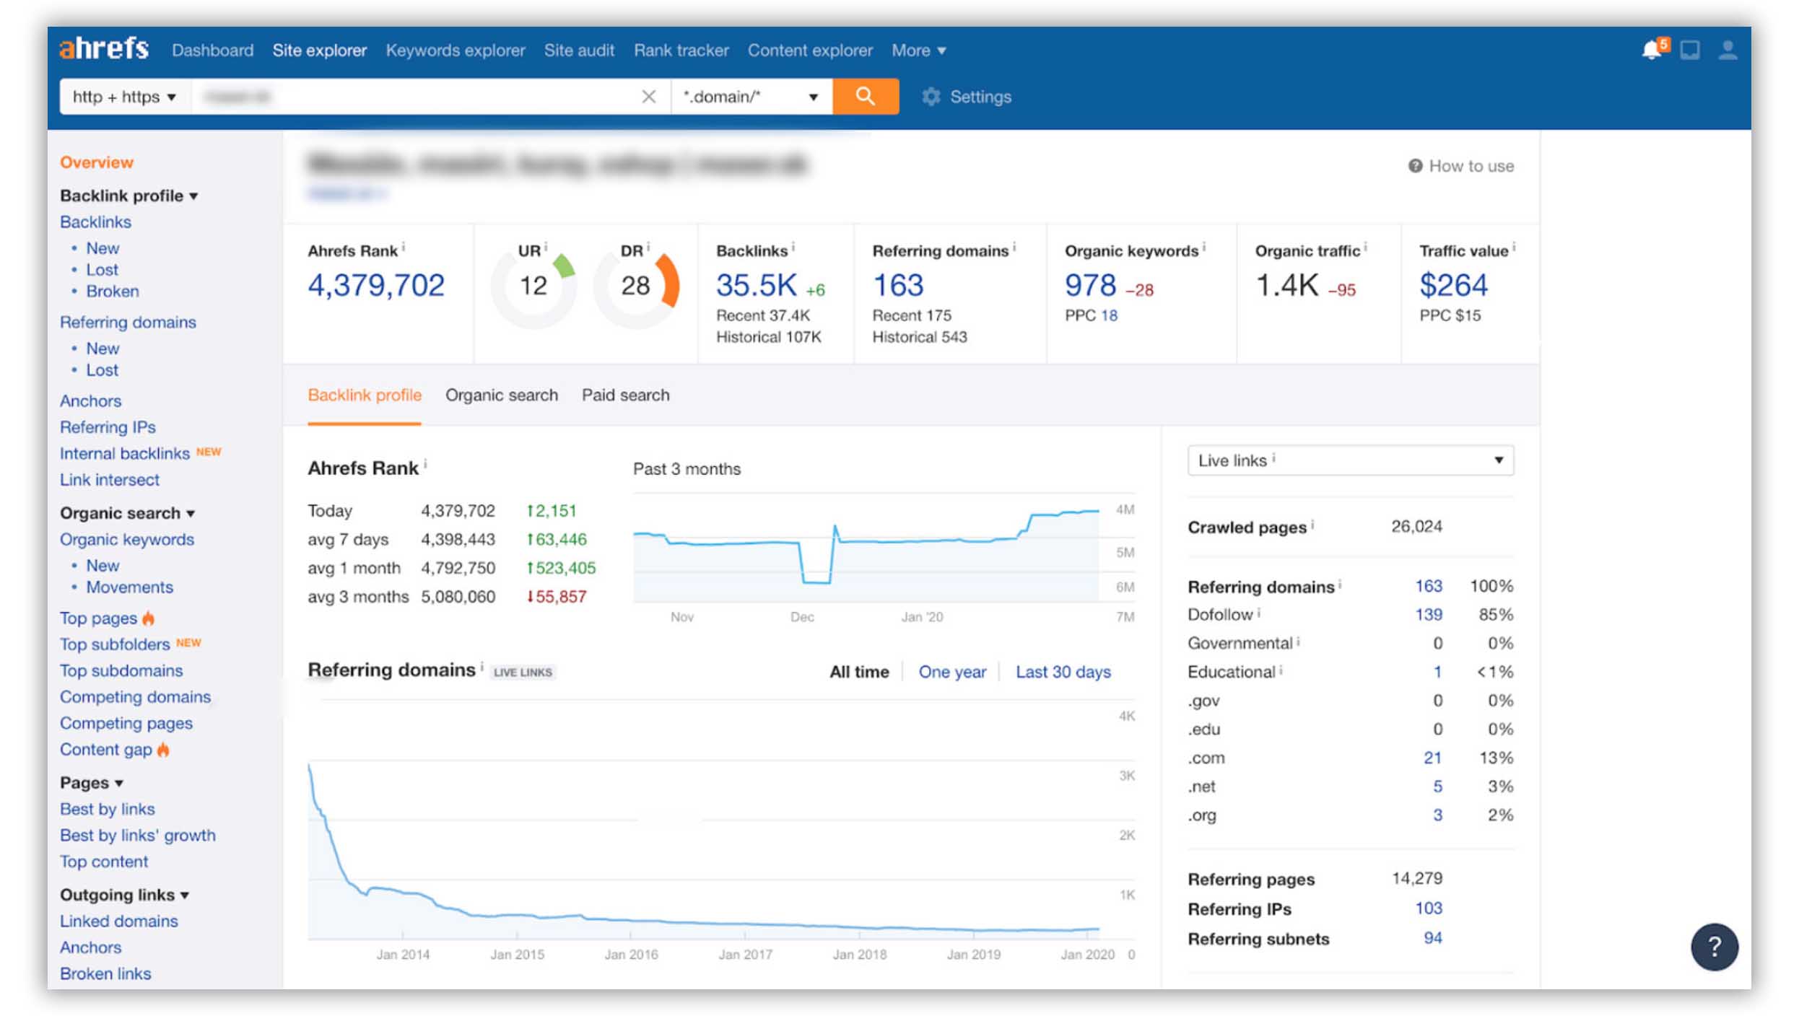Image resolution: width=1799 pixels, height=1016 pixels.
Task: Select All time range for Referring domains
Action: (x=859, y=672)
